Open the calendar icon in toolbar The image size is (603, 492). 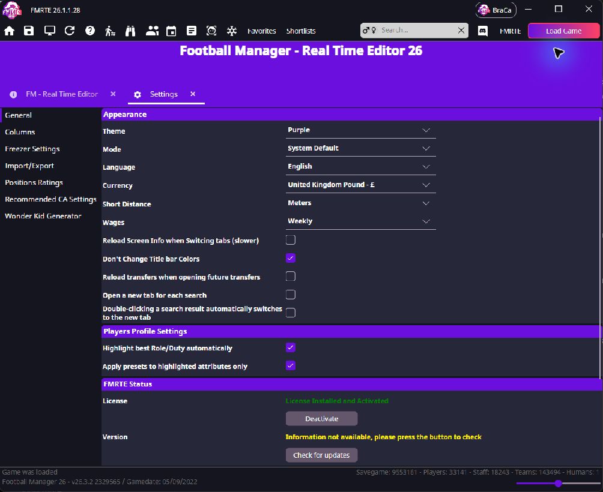tap(171, 31)
